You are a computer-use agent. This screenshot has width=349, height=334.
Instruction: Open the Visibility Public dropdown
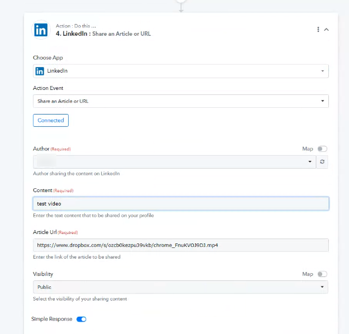[x=180, y=287]
